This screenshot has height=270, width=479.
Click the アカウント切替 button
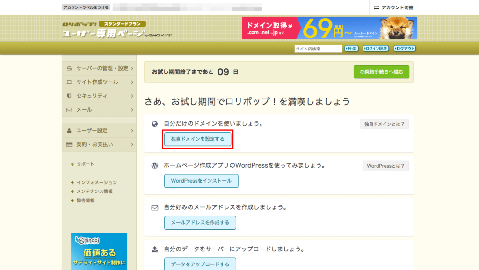(x=393, y=7)
